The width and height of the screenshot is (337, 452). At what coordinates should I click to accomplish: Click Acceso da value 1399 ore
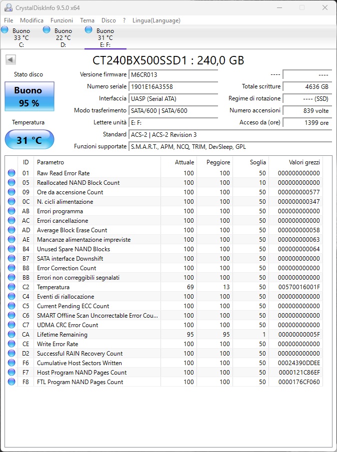307,122
